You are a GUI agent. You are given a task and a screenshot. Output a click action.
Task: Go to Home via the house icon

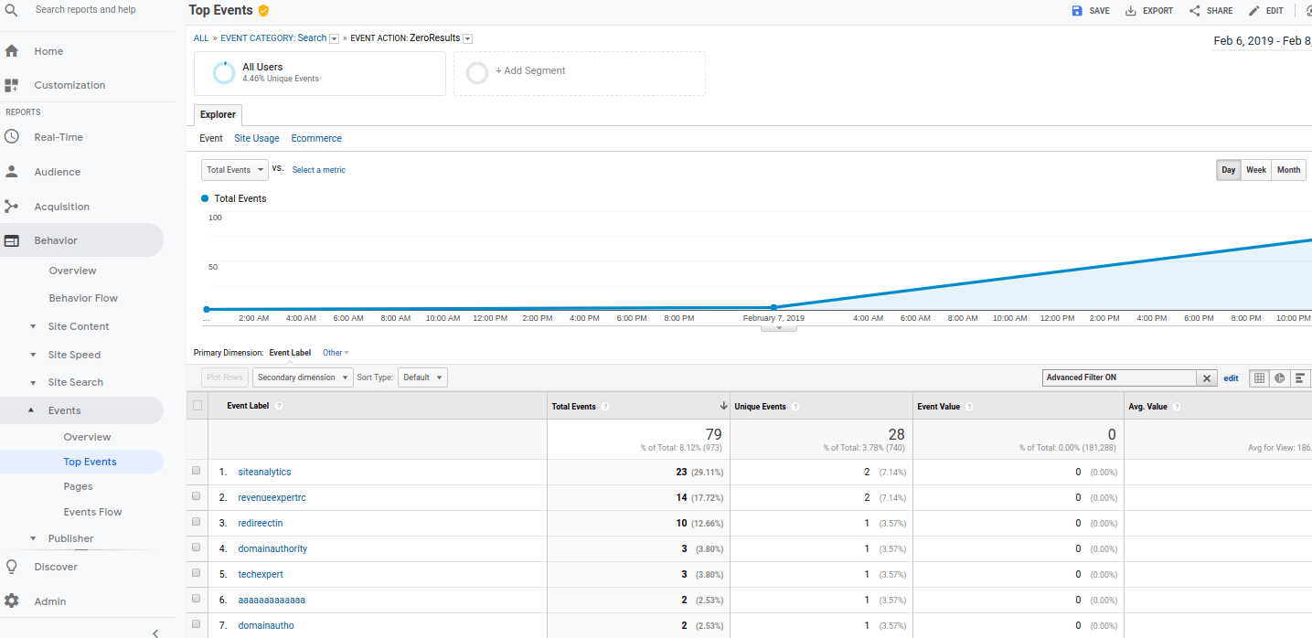[13, 50]
